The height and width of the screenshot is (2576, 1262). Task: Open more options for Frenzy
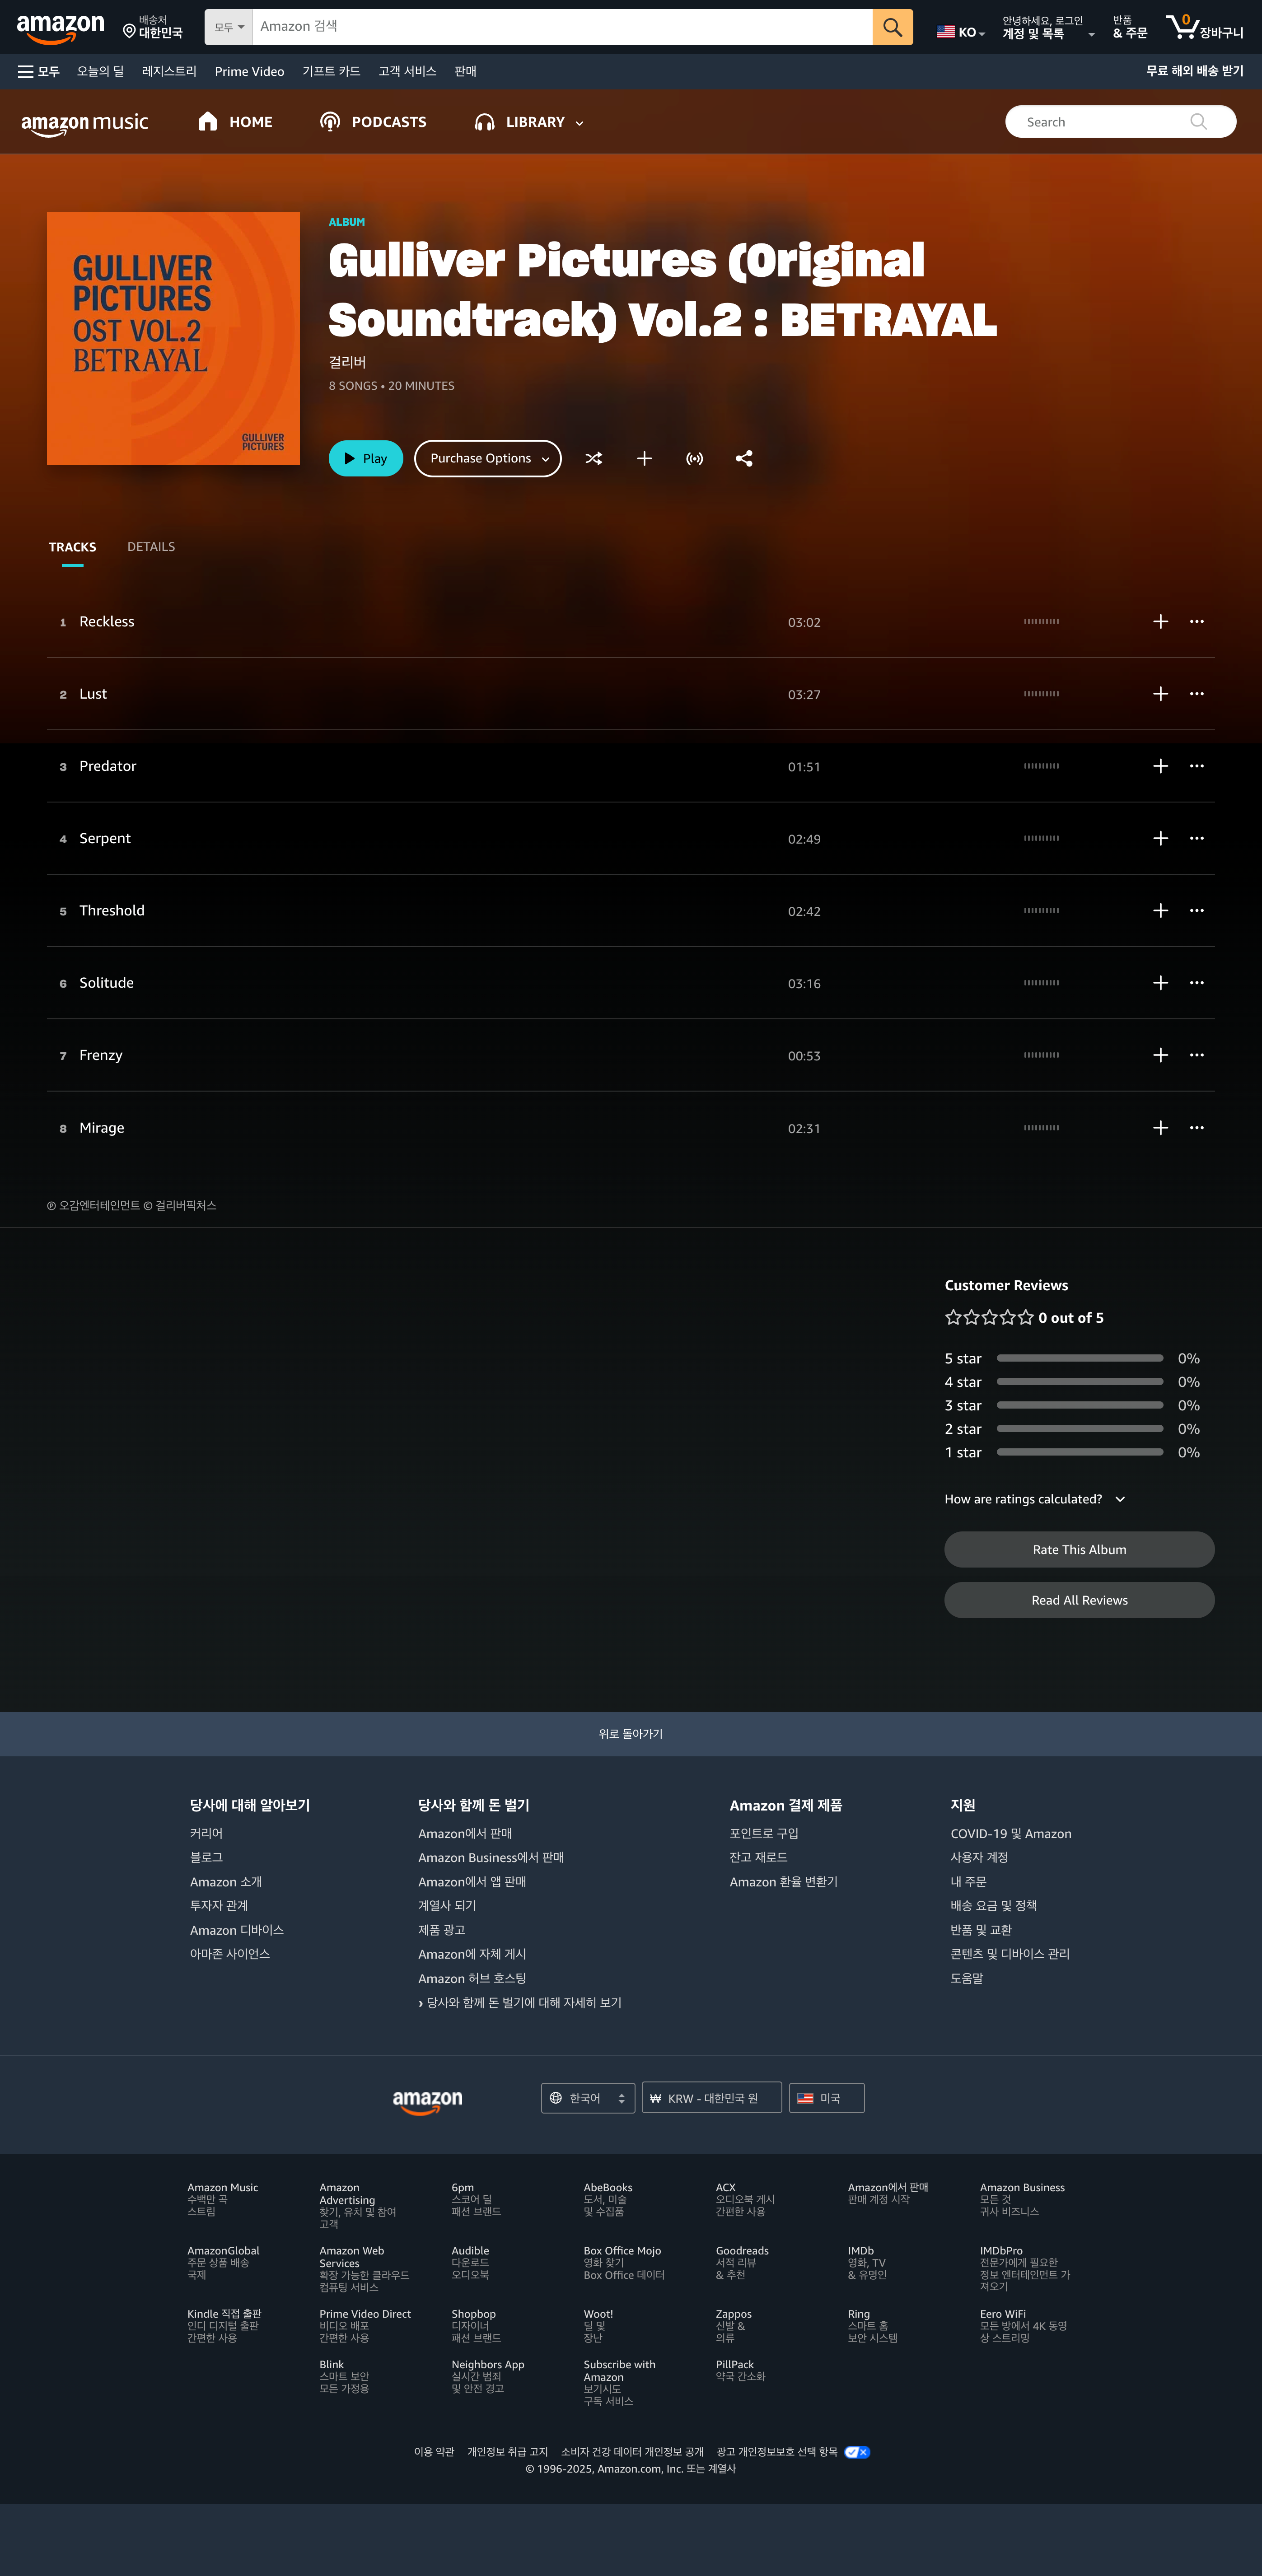point(1197,1055)
